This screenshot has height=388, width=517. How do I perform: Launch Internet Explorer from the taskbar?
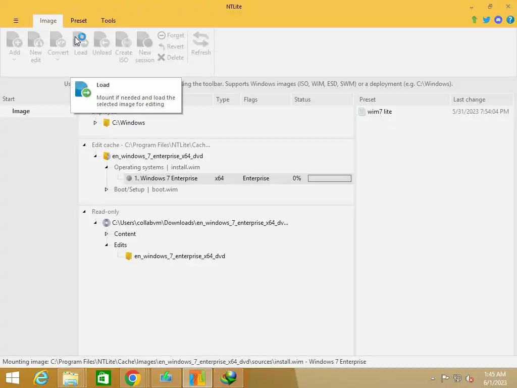(x=41, y=378)
